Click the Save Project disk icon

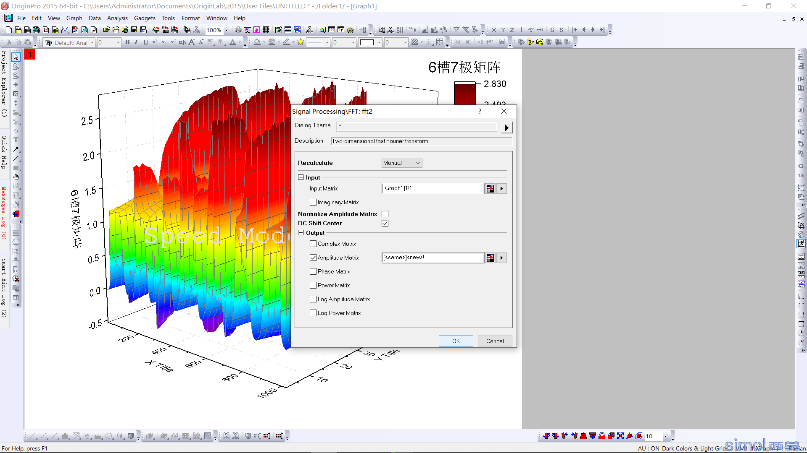pos(134,30)
